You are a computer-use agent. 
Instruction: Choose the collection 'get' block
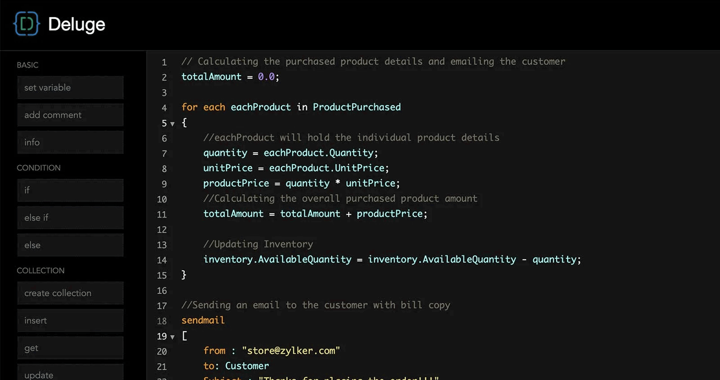70,348
